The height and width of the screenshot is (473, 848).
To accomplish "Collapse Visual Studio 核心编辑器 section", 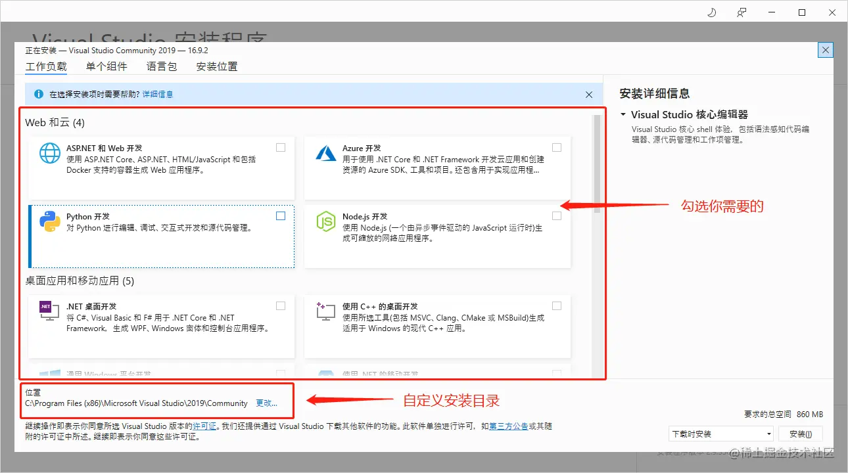I will point(623,114).
